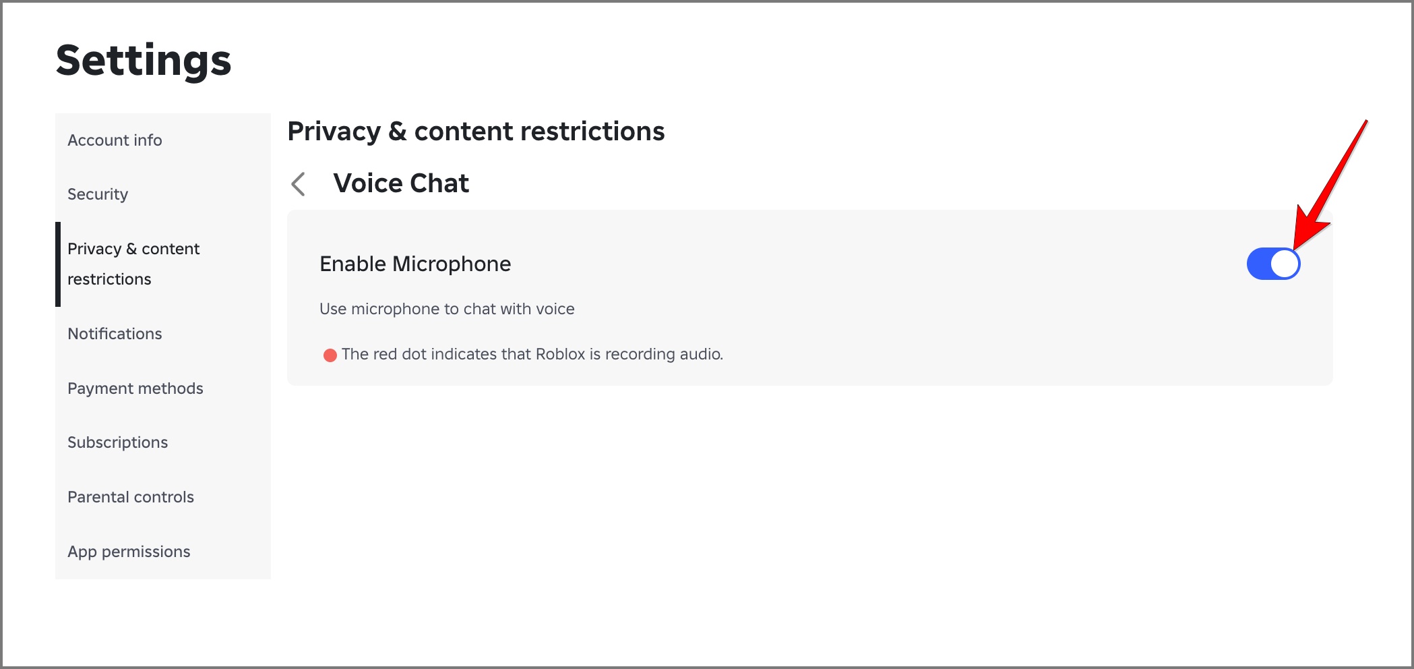
Task: Open Notifications settings
Action: pos(115,333)
